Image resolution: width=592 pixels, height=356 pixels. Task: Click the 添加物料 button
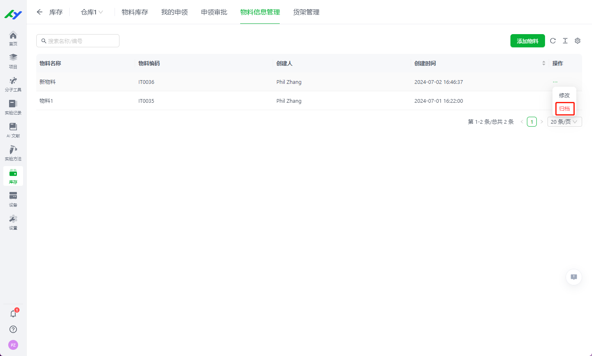pyautogui.click(x=527, y=41)
